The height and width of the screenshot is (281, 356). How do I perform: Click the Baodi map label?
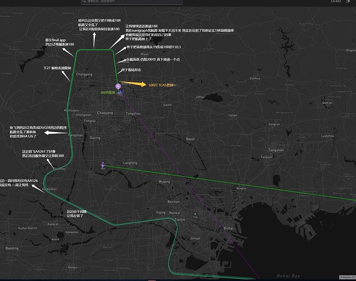(x=190, y=138)
